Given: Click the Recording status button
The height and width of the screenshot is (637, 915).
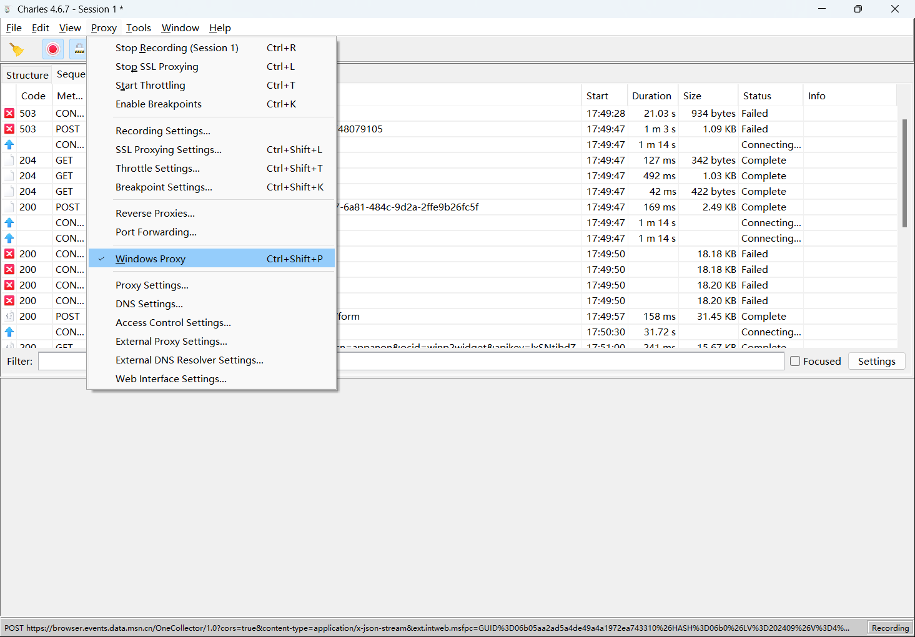Looking at the screenshot, I should (x=890, y=628).
